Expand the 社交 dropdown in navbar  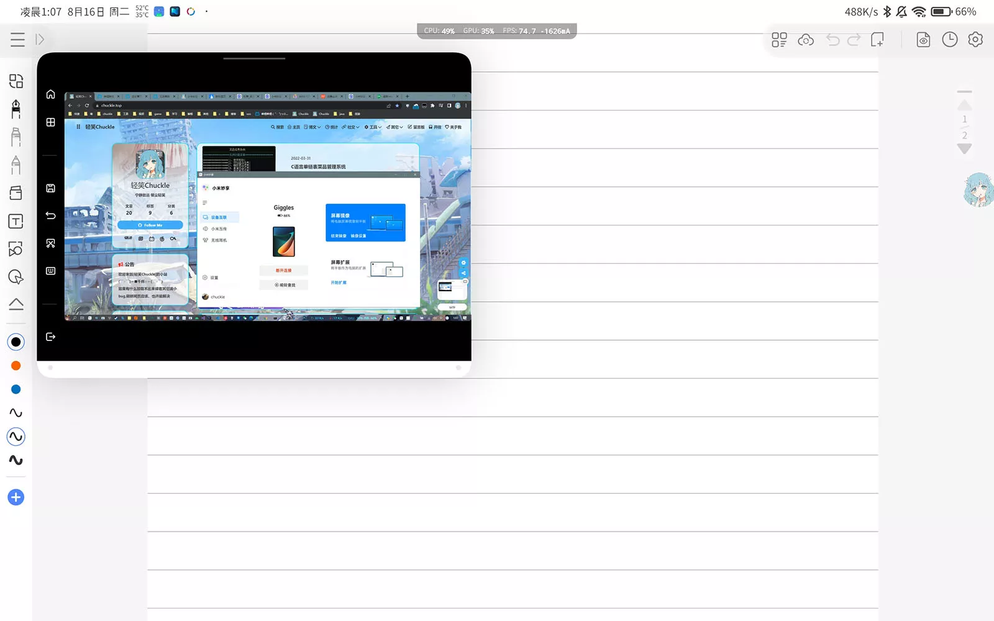pos(350,127)
